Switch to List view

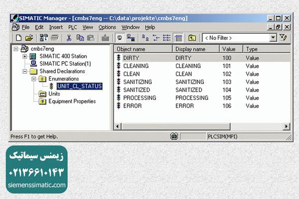[x=166, y=38]
